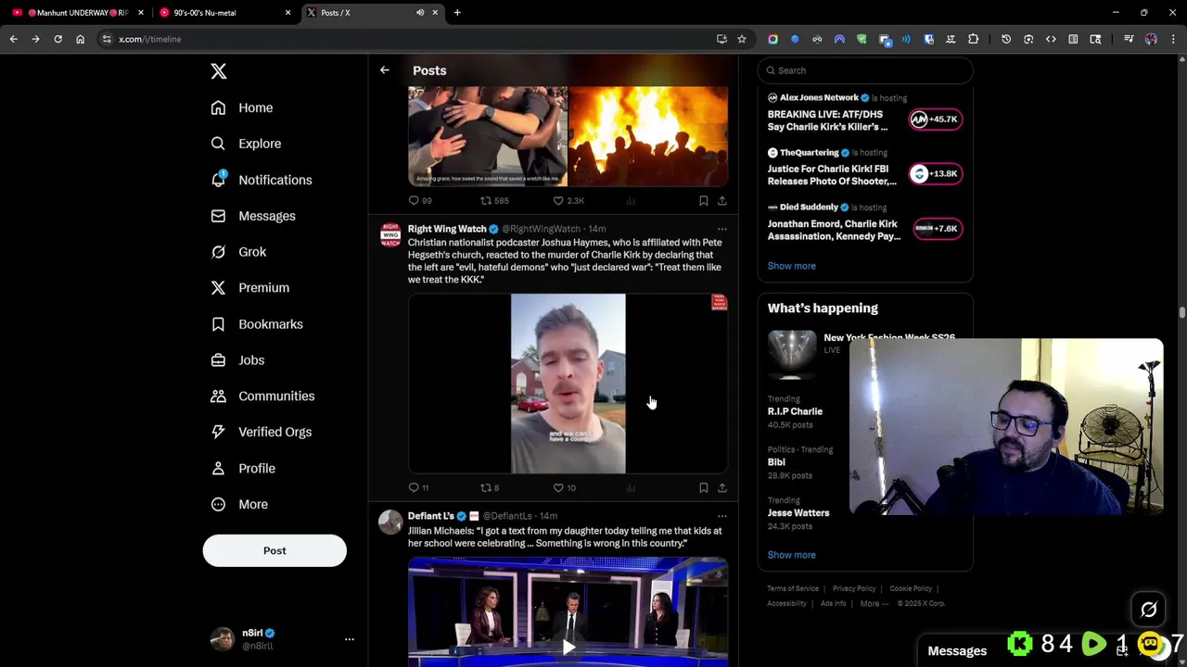Open Messages in sidebar
Screen dimensions: 1187x667
point(253,216)
